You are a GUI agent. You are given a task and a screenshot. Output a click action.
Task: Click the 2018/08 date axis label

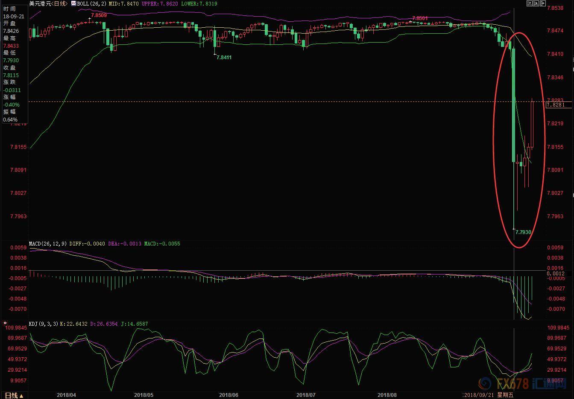(387, 395)
